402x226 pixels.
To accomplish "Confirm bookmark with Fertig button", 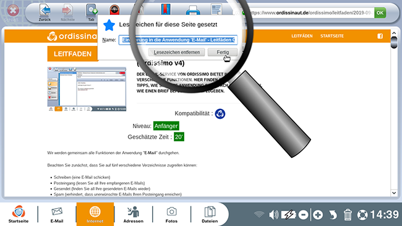I will click(223, 52).
